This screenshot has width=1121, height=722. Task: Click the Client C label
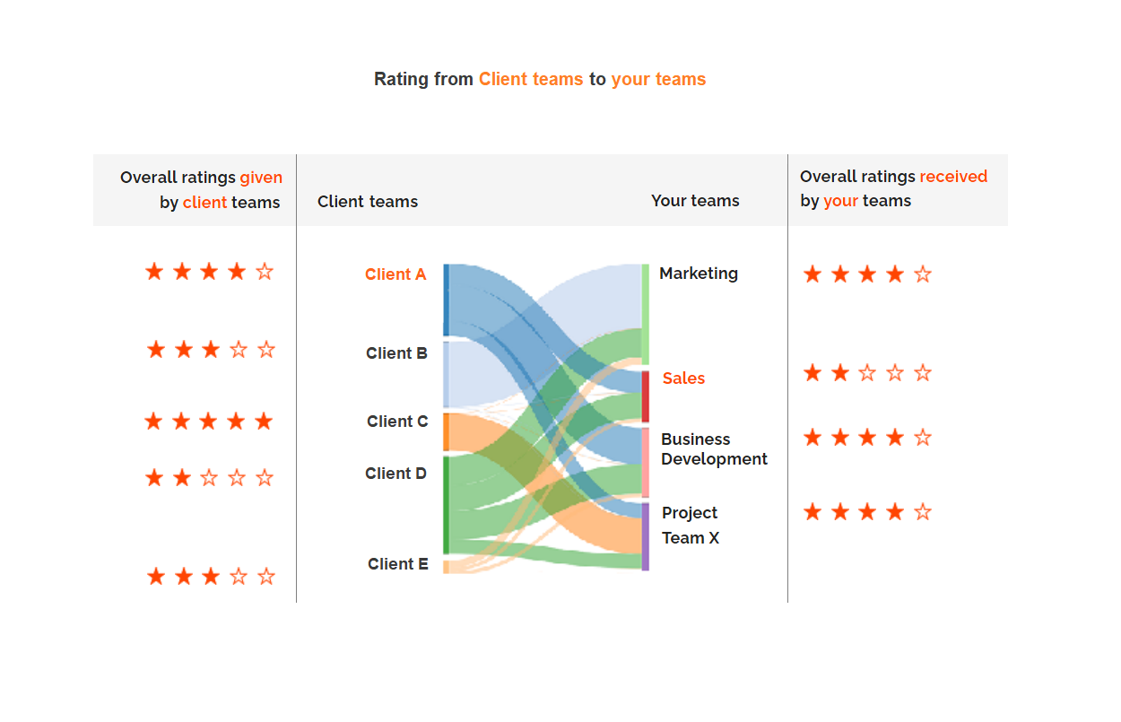[397, 422]
